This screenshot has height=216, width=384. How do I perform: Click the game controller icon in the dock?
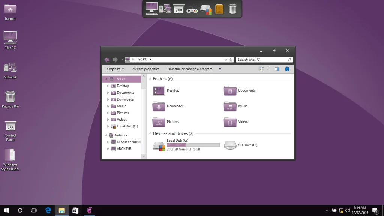(192, 9)
